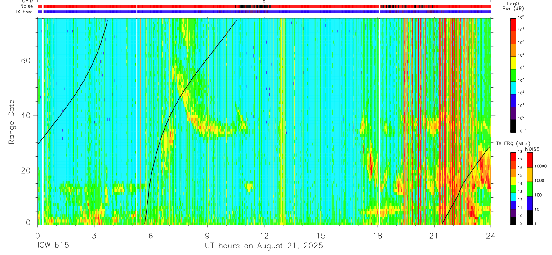Click the "NOISE" legend title
The height and width of the screenshot is (255, 552).
[532, 149]
